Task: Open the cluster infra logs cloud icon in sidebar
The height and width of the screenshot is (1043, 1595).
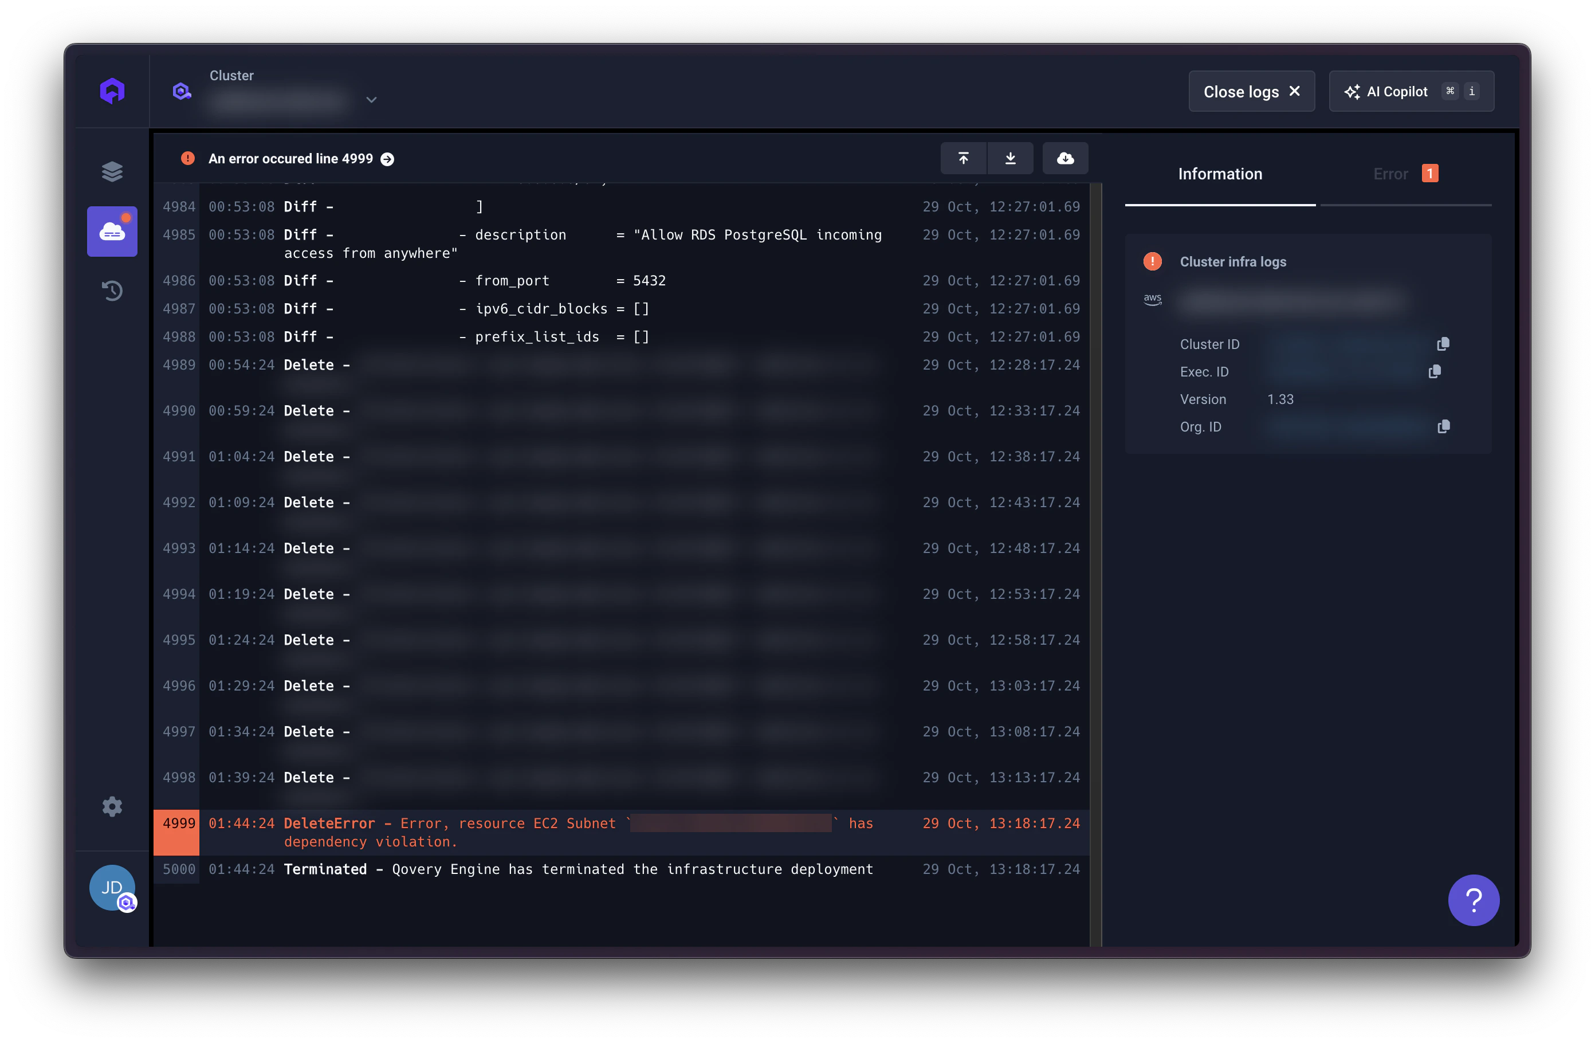Action: (112, 232)
